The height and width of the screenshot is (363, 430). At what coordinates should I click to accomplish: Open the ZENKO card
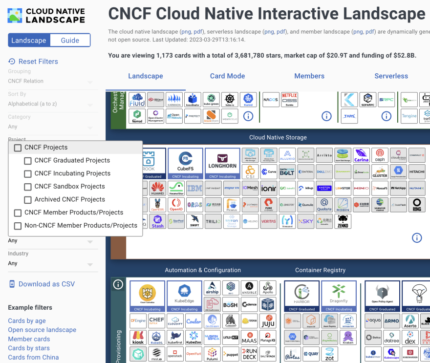(343, 221)
